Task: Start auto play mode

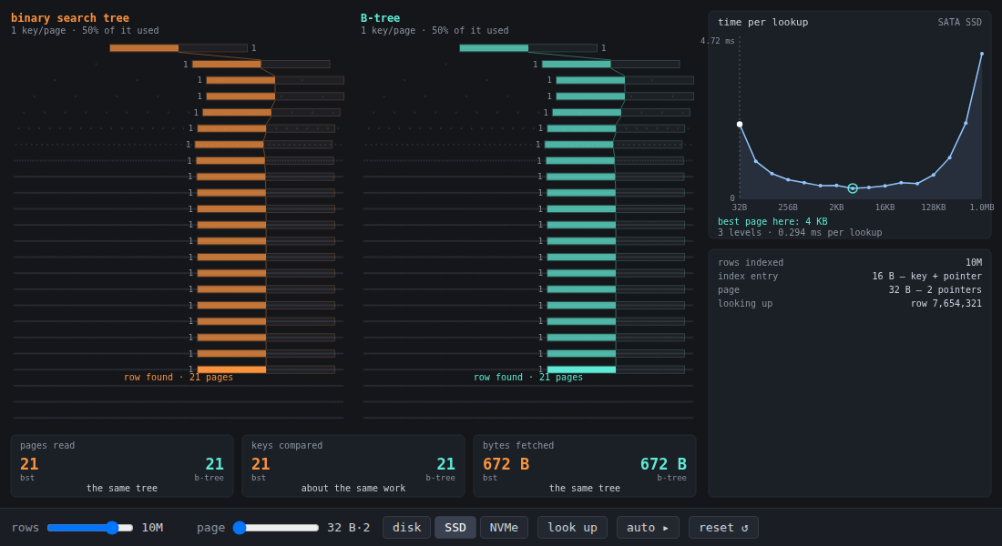Action: (648, 528)
